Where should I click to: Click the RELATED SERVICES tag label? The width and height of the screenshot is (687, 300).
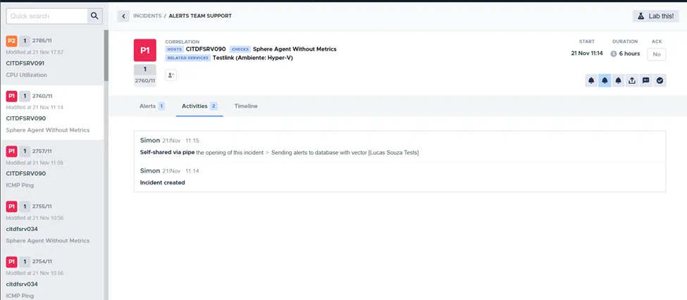(x=188, y=58)
